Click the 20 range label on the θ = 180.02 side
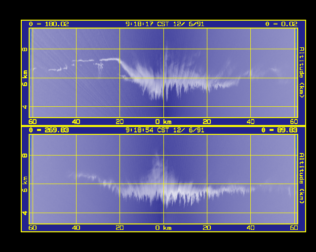 click(x=119, y=122)
